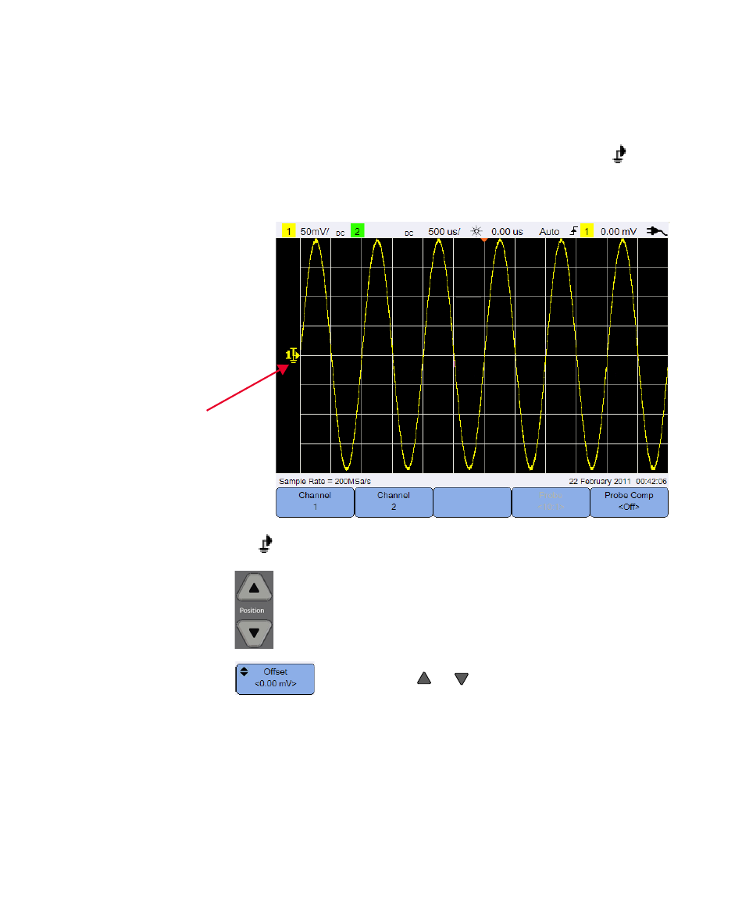
Task: Click the 22 February 2011 date text
Action: pos(600,481)
